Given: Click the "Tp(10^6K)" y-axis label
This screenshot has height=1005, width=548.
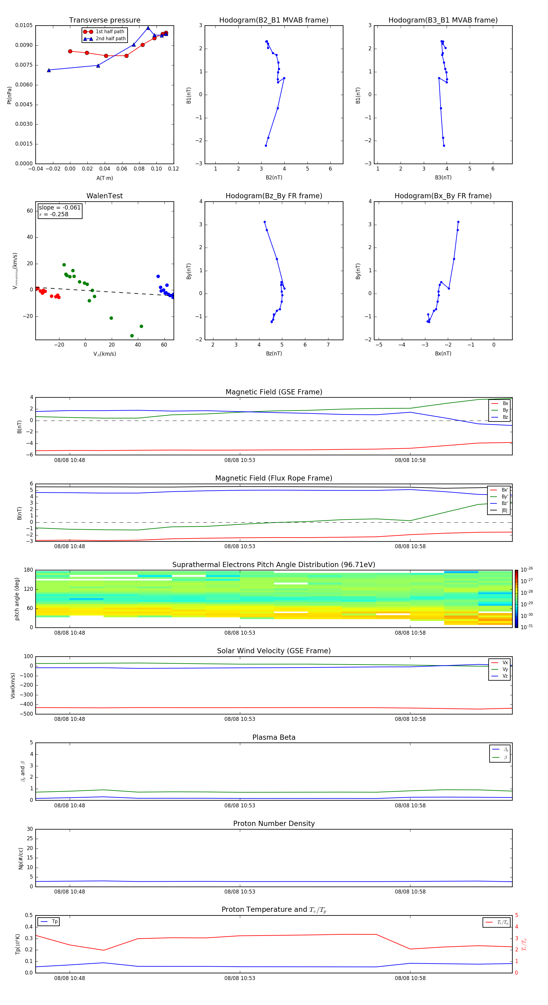Looking at the screenshot, I should pyautogui.click(x=18, y=944).
